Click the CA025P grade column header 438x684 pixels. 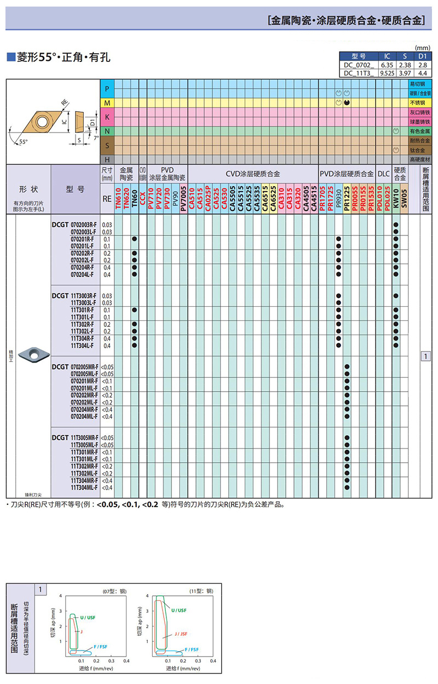point(208,198)
